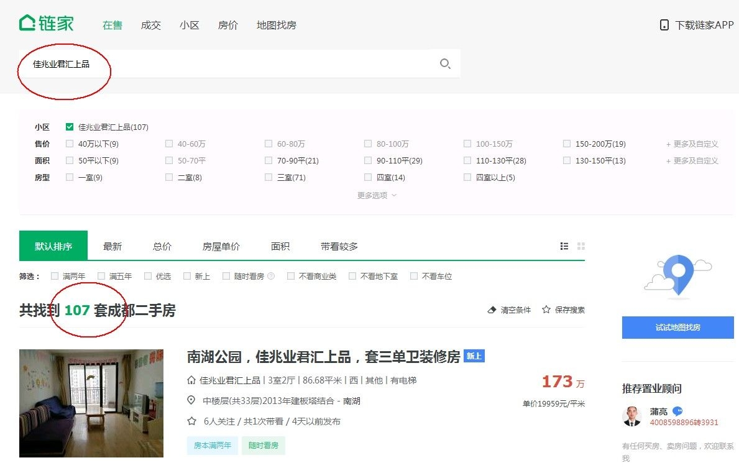Select the 默认排序 sort tab

(53, 246)
